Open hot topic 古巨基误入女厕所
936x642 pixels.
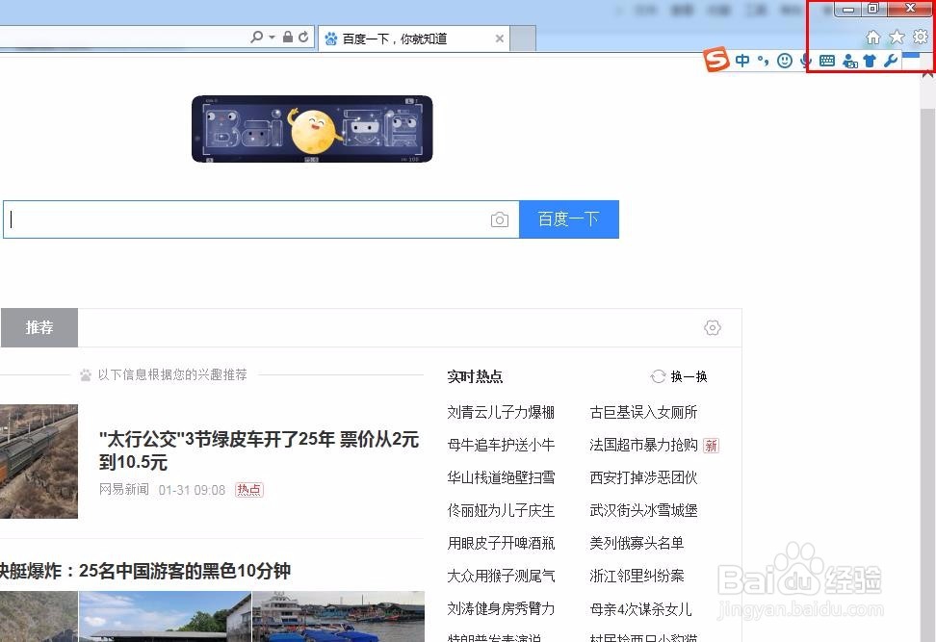coord(643,412)
